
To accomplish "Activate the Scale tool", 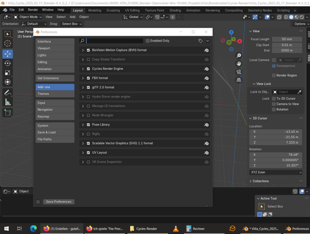I will 7,73.
